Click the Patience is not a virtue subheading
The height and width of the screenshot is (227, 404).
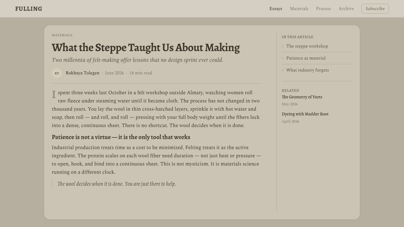pos(121,137)
